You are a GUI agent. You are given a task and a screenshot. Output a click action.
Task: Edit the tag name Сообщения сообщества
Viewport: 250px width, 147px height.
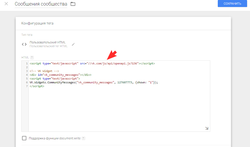point(41,4)
